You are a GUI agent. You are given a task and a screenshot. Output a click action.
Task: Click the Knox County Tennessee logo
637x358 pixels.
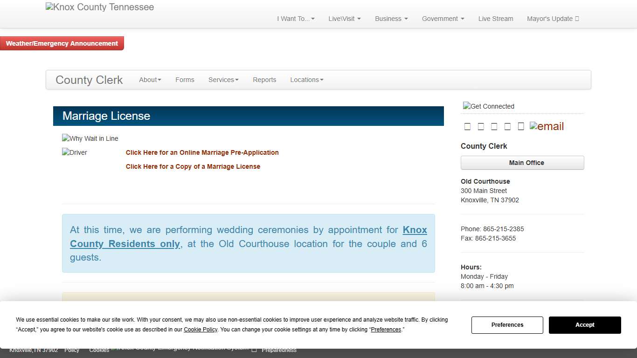99,7
